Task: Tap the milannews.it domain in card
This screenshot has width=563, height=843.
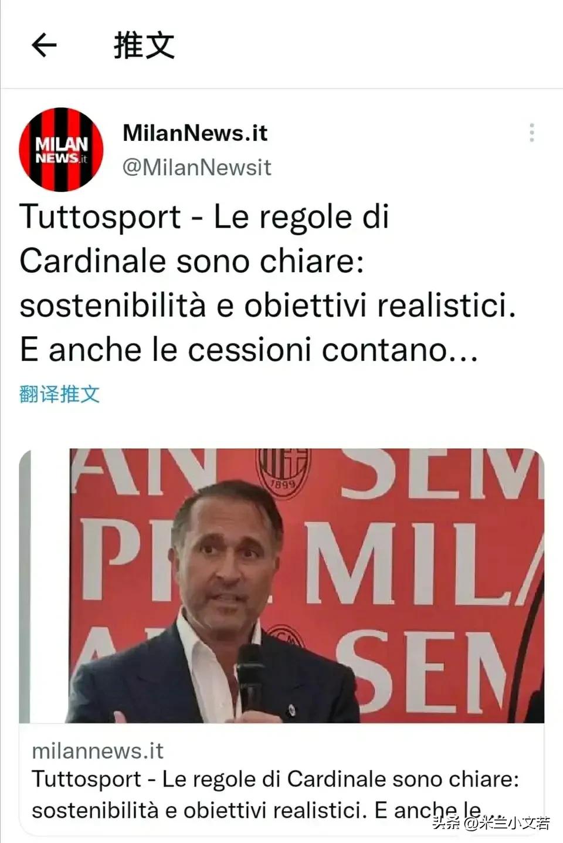Action: 97,751
